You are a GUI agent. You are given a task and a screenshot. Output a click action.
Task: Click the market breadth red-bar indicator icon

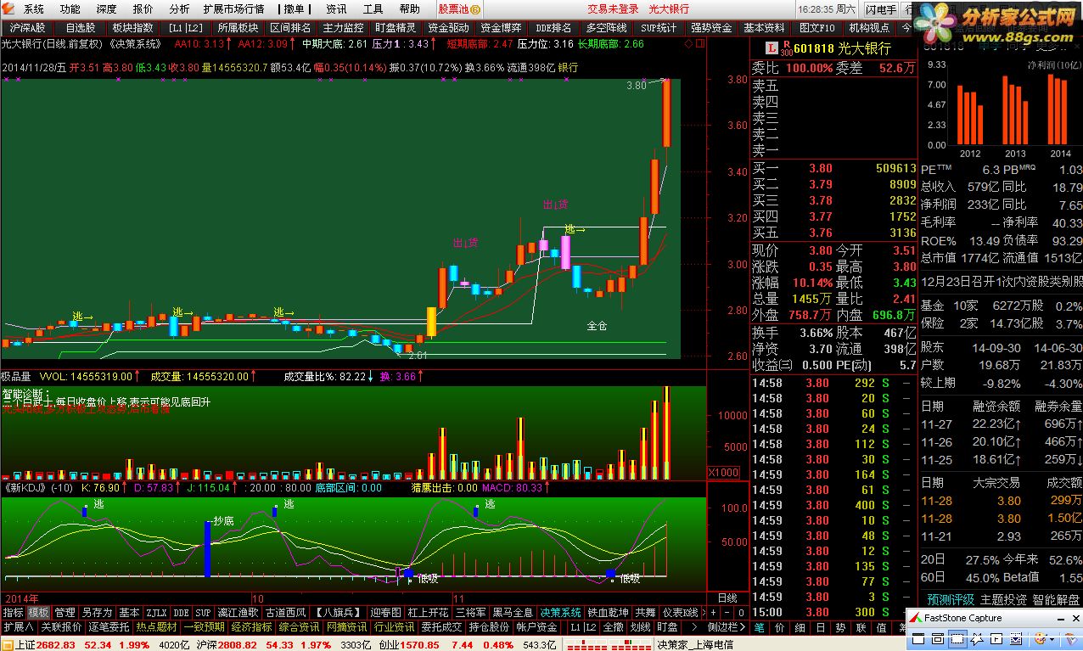click(608, 644)
